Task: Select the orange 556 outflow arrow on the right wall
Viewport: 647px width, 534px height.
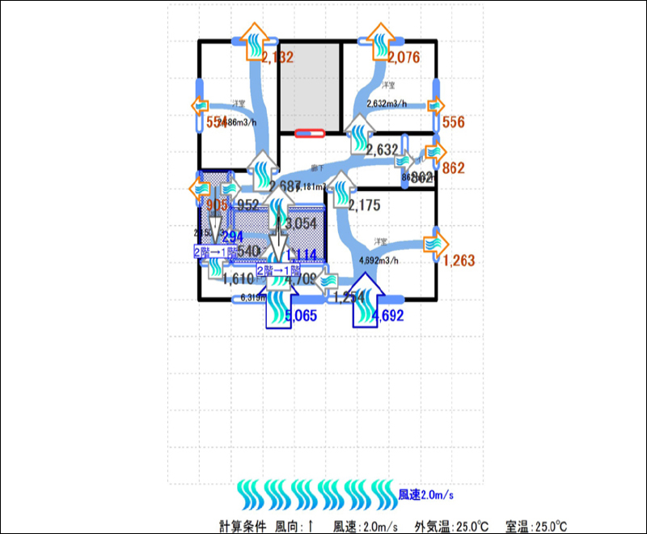Action: pos(436,106)
